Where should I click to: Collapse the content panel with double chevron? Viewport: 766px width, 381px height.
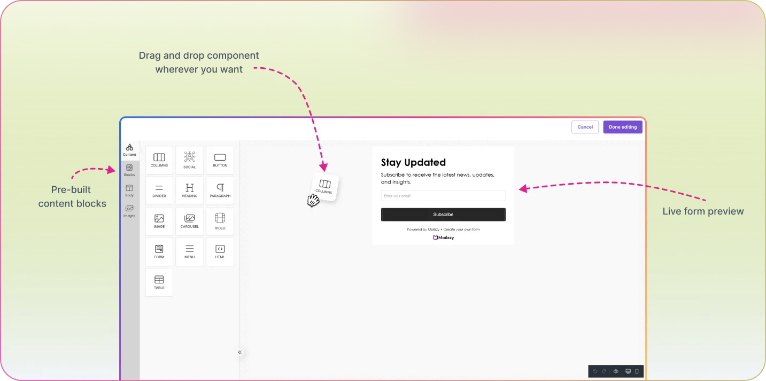(x=240, y=352)
